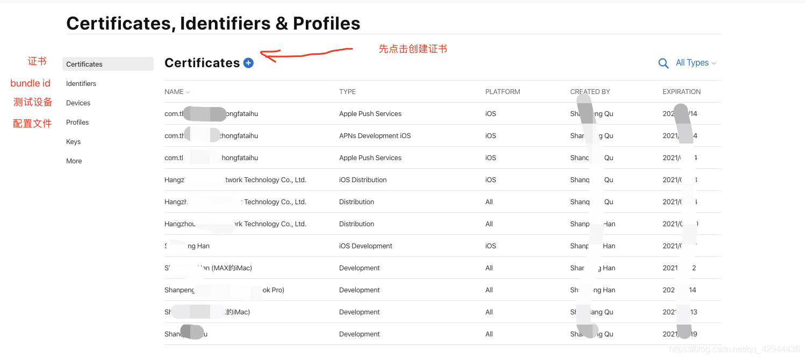The width and height of the screenshot is (805, 359).
Task: Click the CREATED BY column header
Action: [590, 92]
